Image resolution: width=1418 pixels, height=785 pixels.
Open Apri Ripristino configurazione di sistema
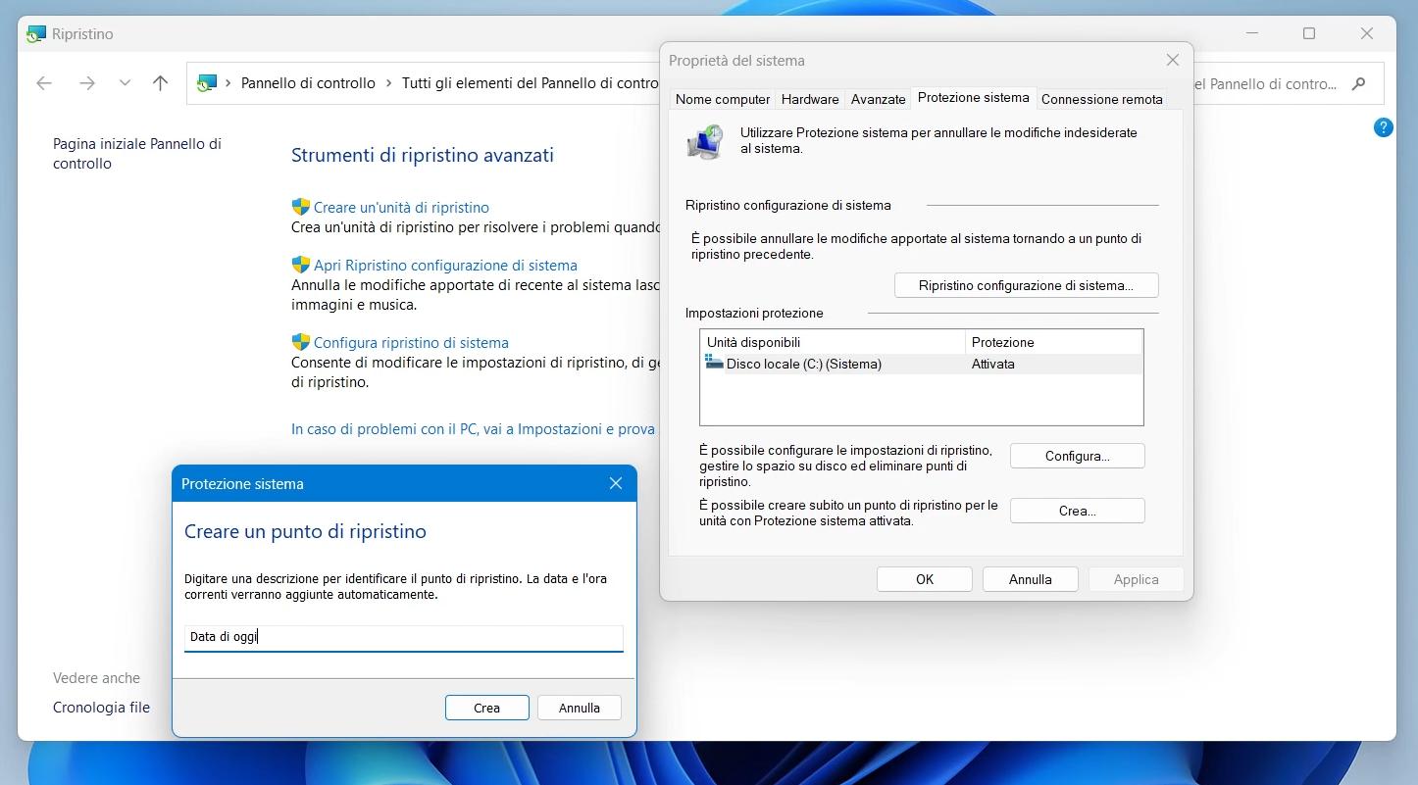point(444,265)
